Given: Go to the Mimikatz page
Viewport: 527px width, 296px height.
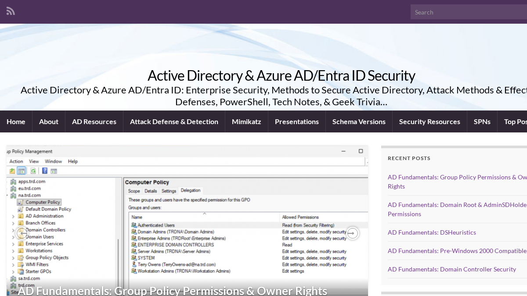Looking at the screenshot, I should (246, 121).
